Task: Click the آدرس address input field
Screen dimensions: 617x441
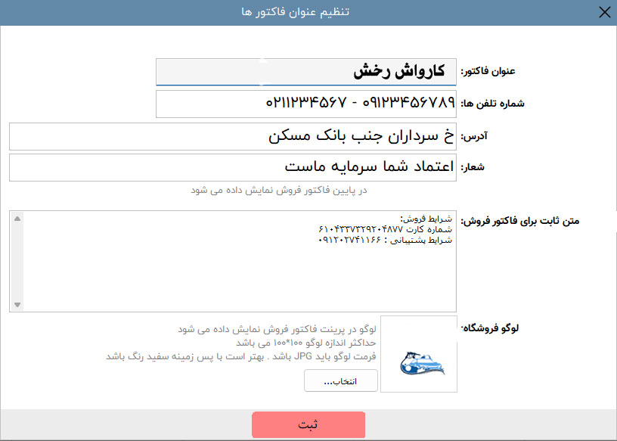Action: coord(233,136)
